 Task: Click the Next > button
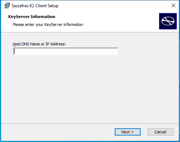(x=128, y=132)
